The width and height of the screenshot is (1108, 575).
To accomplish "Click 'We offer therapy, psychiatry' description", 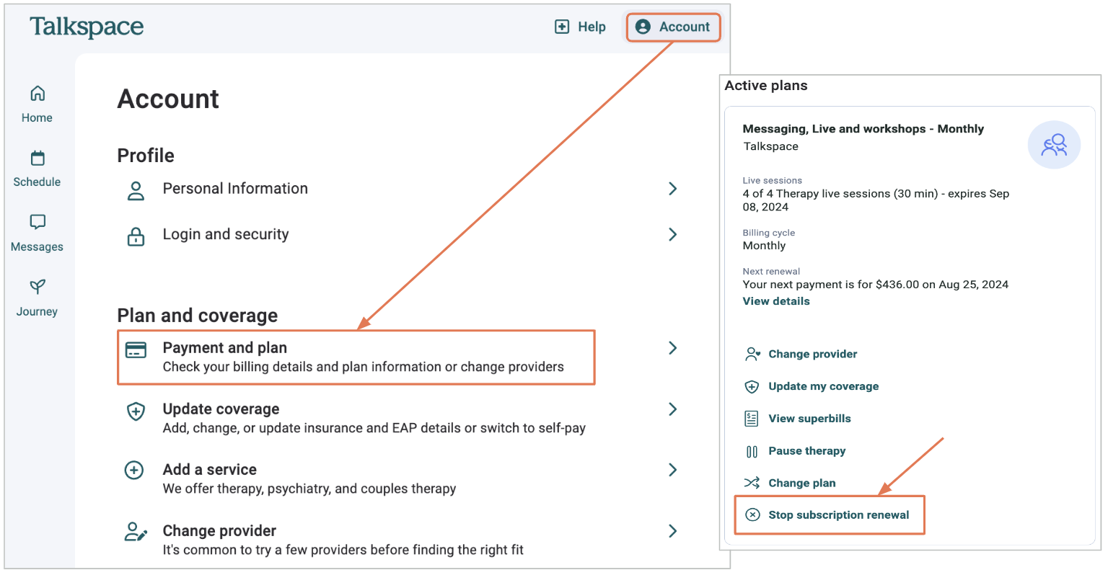I will 309,489.
